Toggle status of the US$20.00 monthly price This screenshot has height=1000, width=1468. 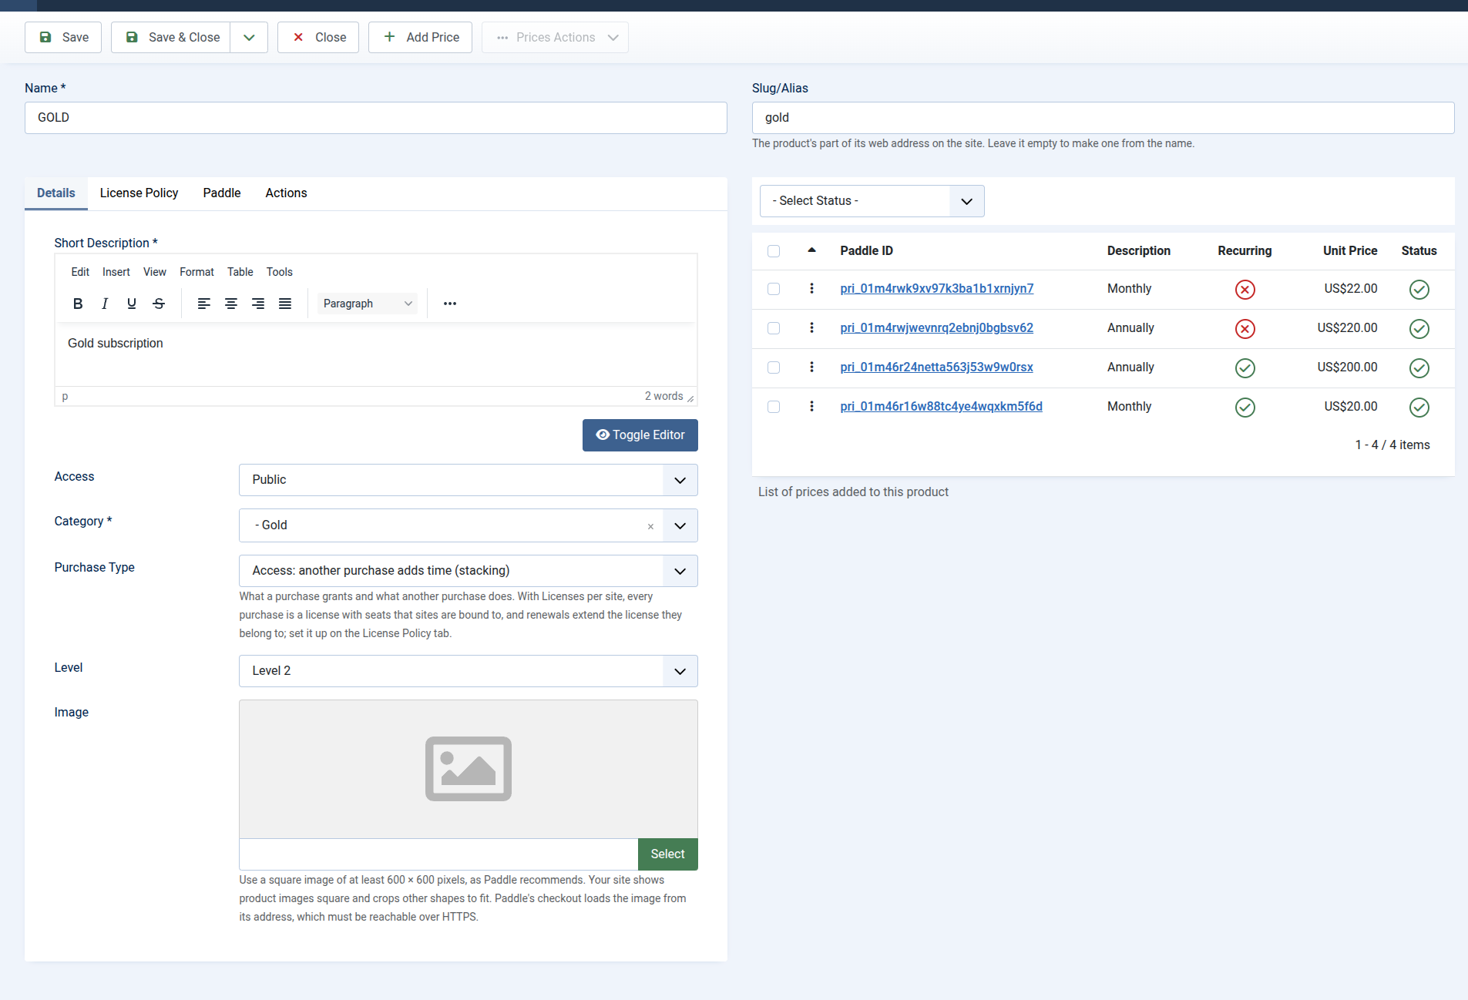pyautogui.click(x=1419, y=408)
